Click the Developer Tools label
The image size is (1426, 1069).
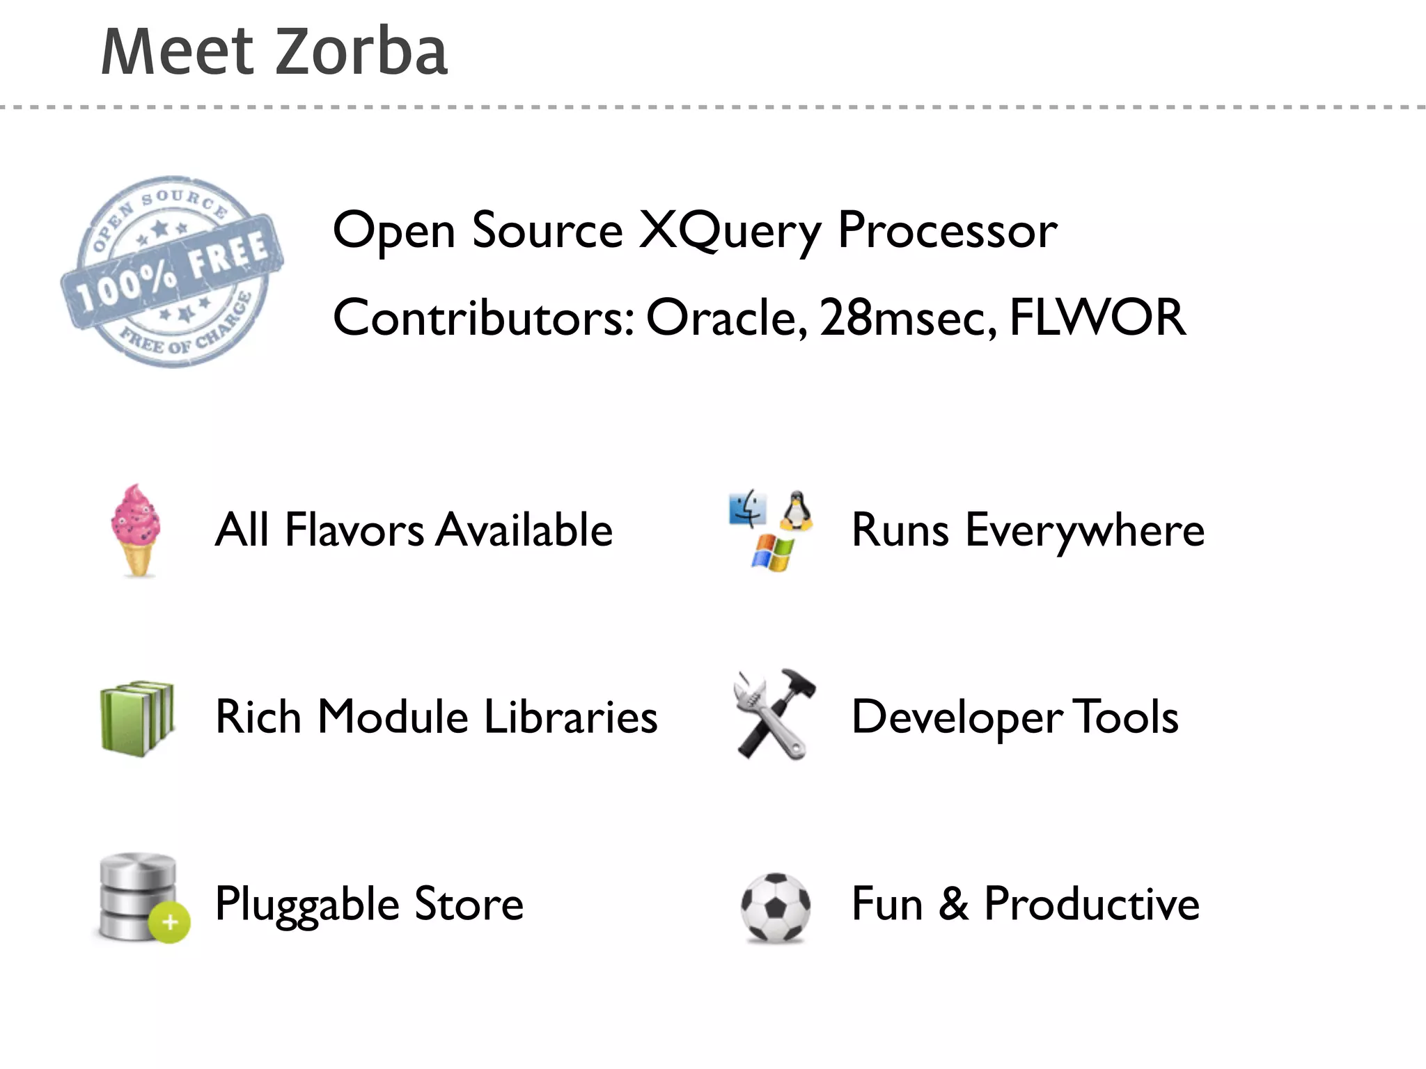pos(1015,718)
